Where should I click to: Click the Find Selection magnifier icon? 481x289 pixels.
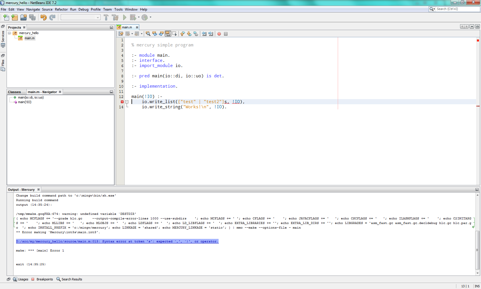click(148, 34)
